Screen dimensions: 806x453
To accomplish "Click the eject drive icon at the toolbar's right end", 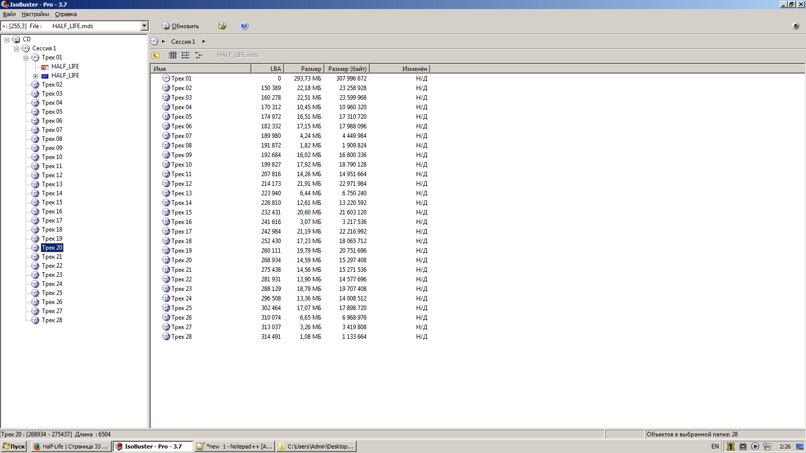I will click(796, 26).
